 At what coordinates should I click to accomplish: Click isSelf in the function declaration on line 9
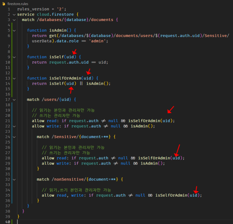pyautogui.click(x=57, y=57)
